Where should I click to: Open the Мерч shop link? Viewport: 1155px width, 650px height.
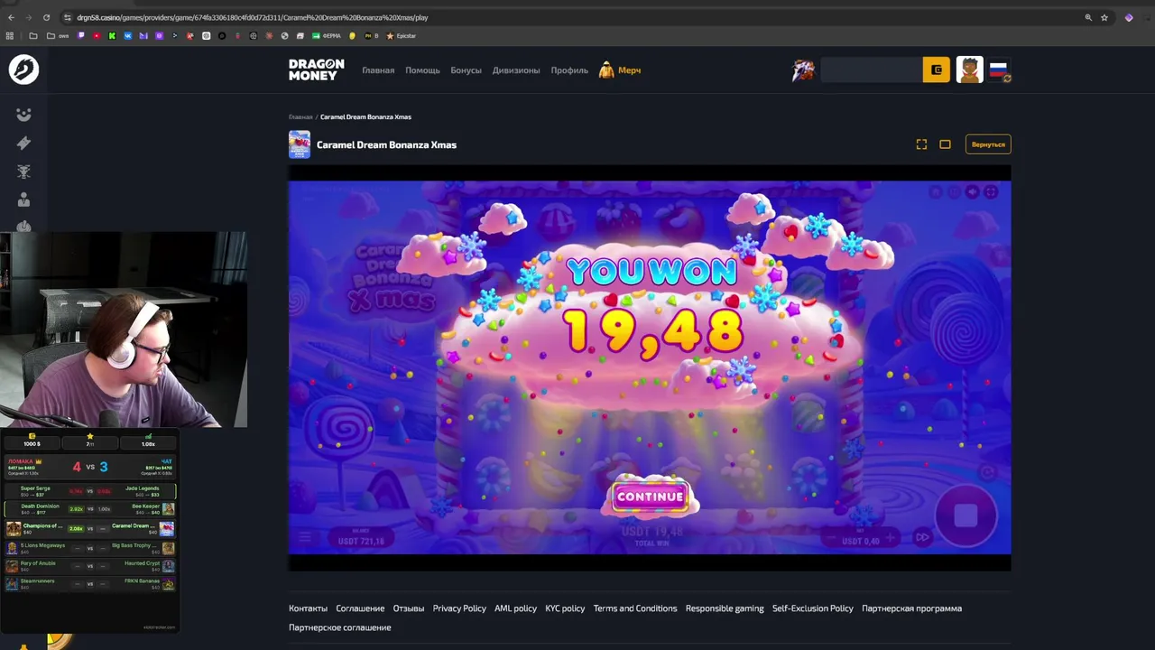tap(620, 70)
